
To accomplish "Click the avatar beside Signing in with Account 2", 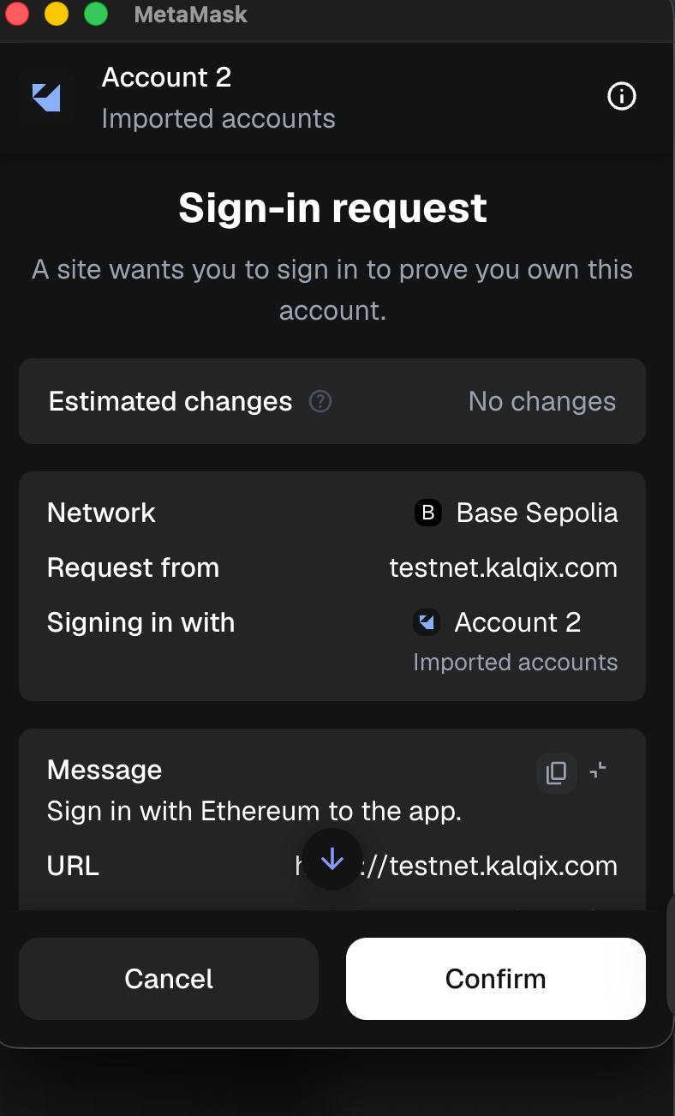I will click(x=427, y=622).
